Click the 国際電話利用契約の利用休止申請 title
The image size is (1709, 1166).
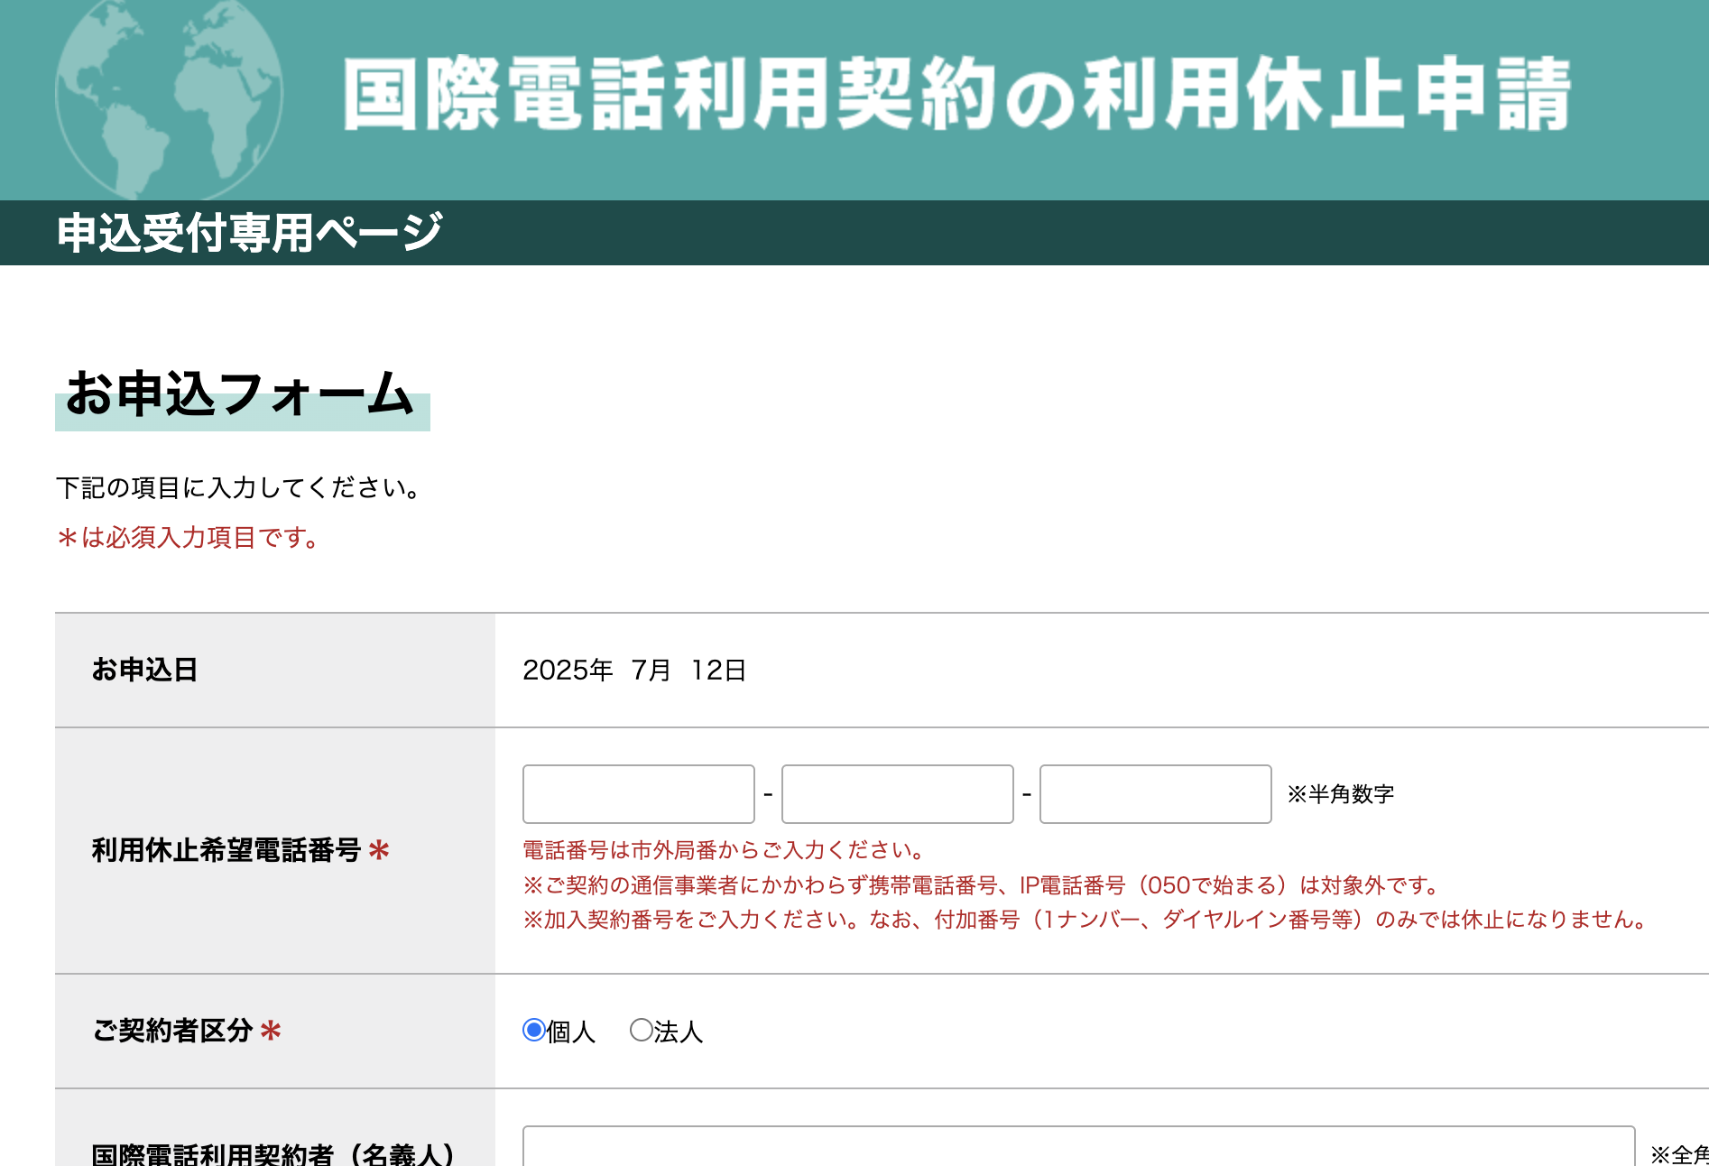pyautogui.click(x=956, y=95)
